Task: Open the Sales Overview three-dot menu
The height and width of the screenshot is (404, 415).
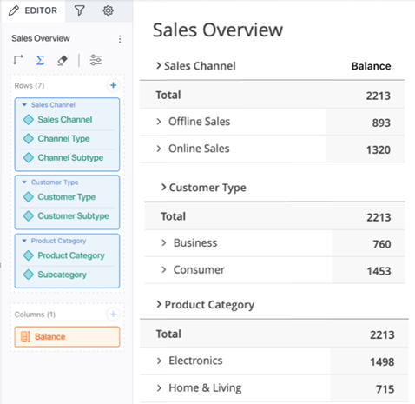Action: click(x=120, y=39)
